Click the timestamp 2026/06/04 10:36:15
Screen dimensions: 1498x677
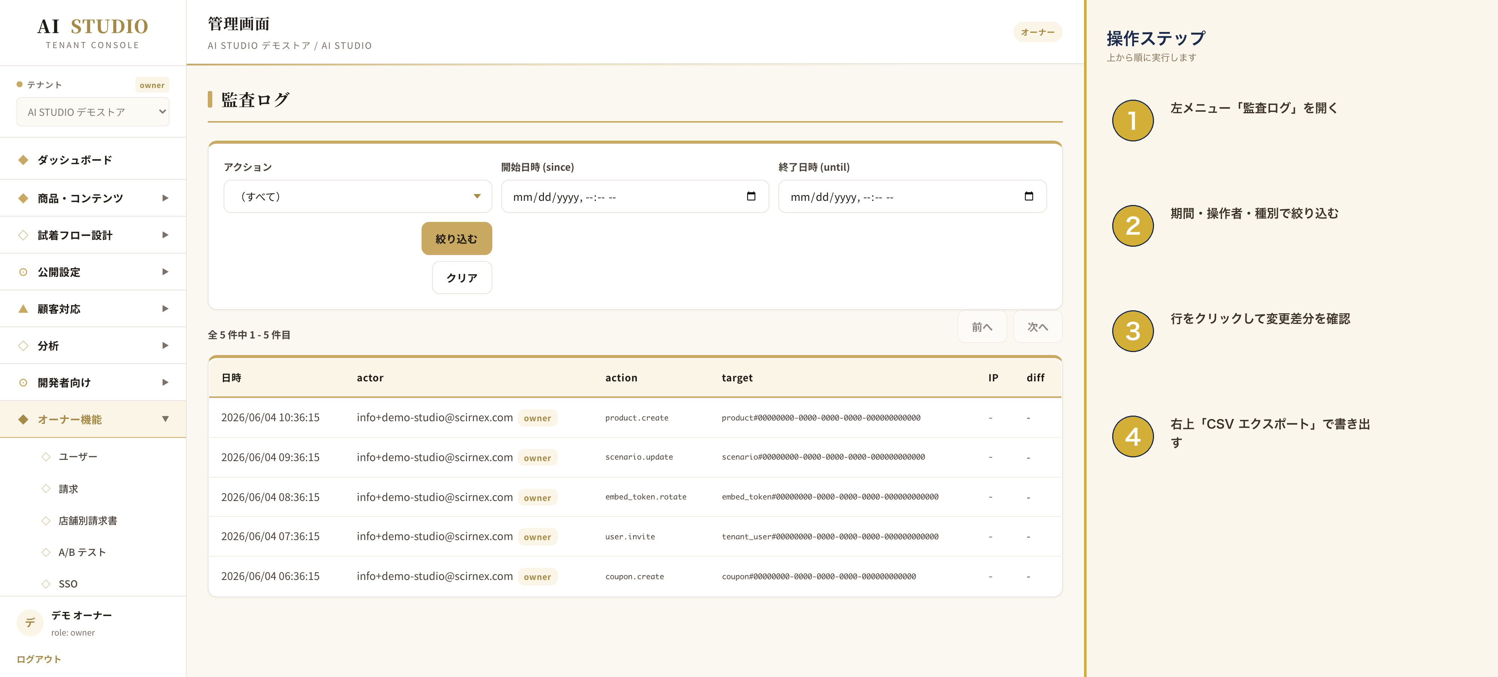coord(270,418)
